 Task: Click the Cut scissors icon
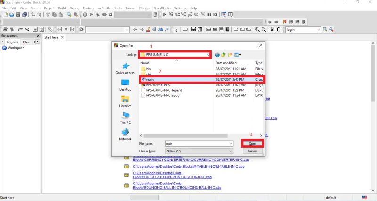48,15
